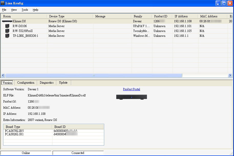This screenshot has height=156, width=234.
Task: Click the RW-DS106 media server icon
Action: (x=7, y=26)
